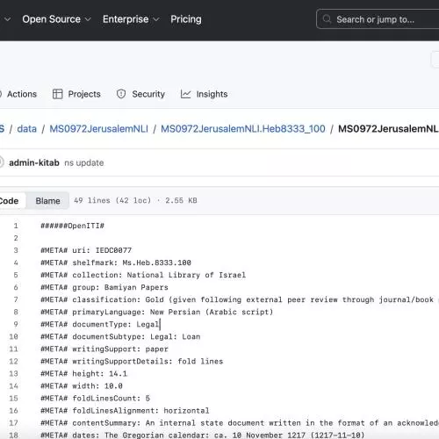Image resolution: width=439 pixels, height=439 pixels.
Task: Click the Insights graph icon
Action: [x=185, y=94]
